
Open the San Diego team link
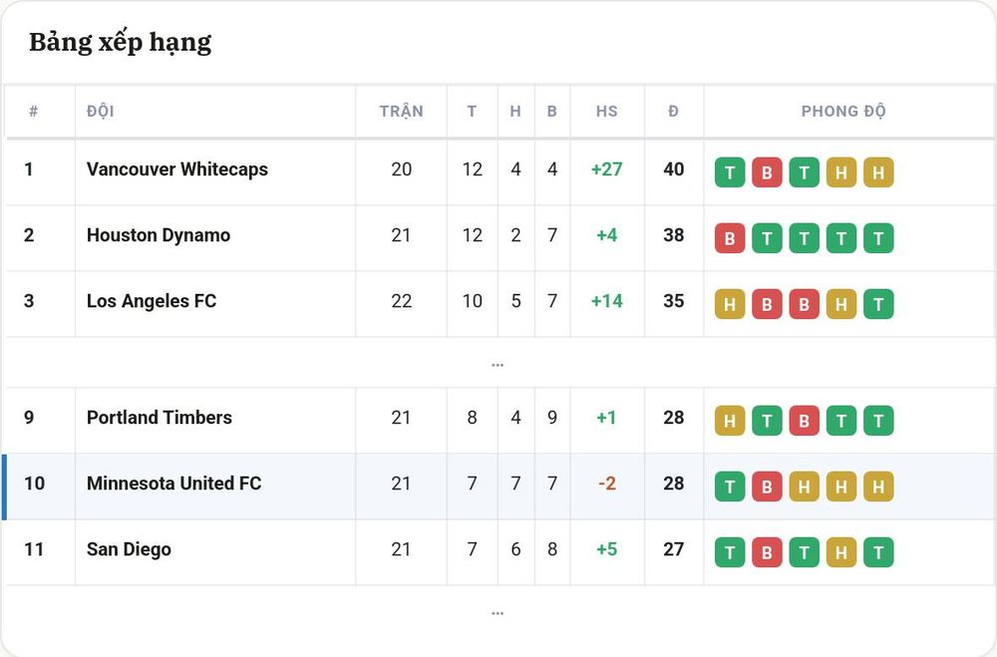coord(129,549)
